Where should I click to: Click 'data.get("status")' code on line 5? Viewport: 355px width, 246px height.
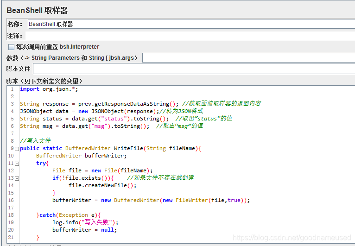point(101,119)
